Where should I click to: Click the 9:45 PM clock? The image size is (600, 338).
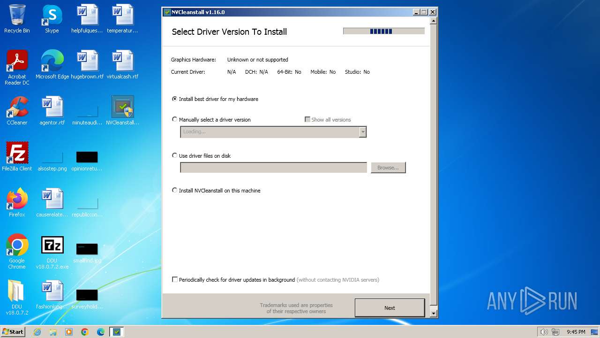(x=576, y=332)
